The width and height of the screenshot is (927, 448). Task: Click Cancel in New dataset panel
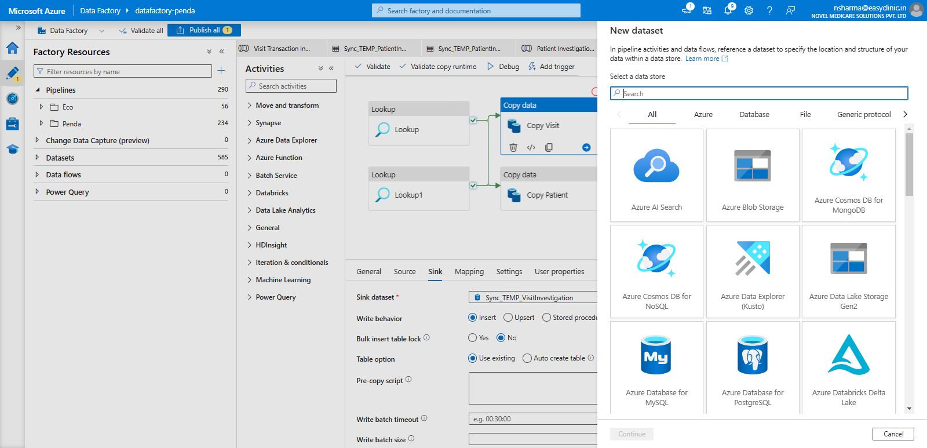[x=893, y=434]
